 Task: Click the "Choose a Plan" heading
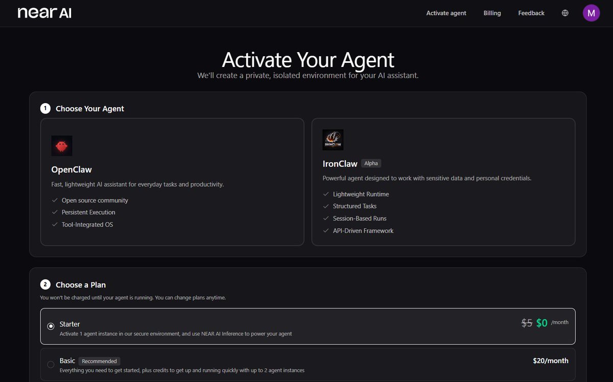81,284
